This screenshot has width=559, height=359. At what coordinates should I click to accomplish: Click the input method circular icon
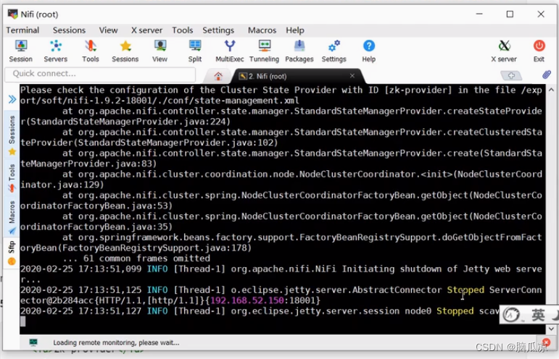(512, 315)
